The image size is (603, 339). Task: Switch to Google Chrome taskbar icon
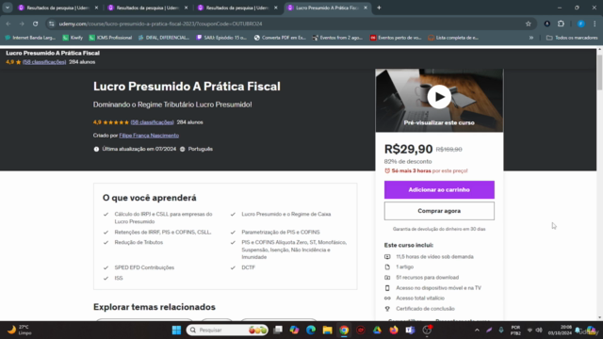(x=344, y=330)
